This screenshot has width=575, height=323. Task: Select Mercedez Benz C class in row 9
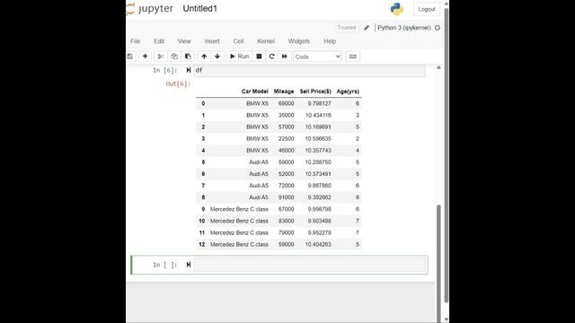239,209
